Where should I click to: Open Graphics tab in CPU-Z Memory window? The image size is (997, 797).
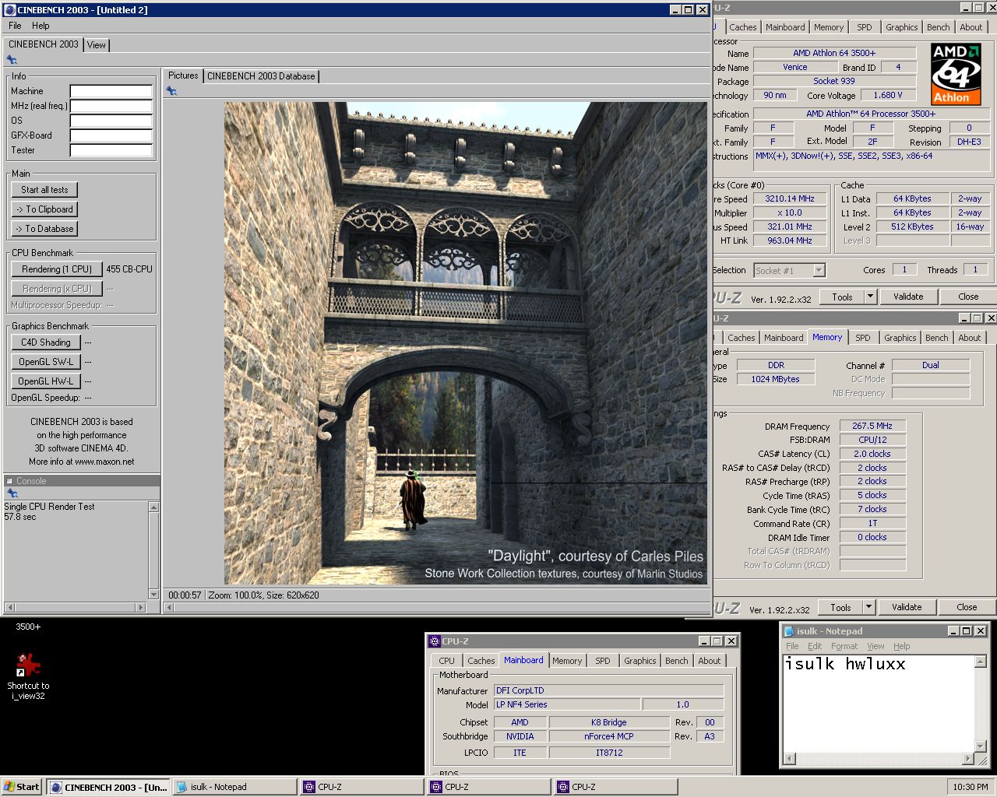900,338
